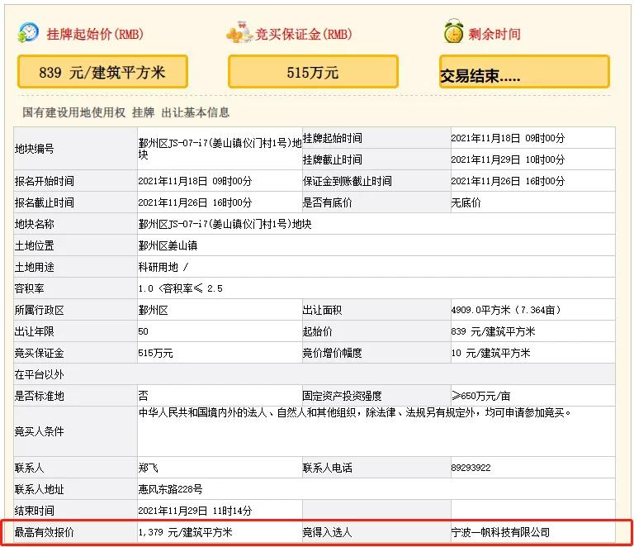Click the yellow 交易结束 status box

pyautogui.click(x=524, y=73)
